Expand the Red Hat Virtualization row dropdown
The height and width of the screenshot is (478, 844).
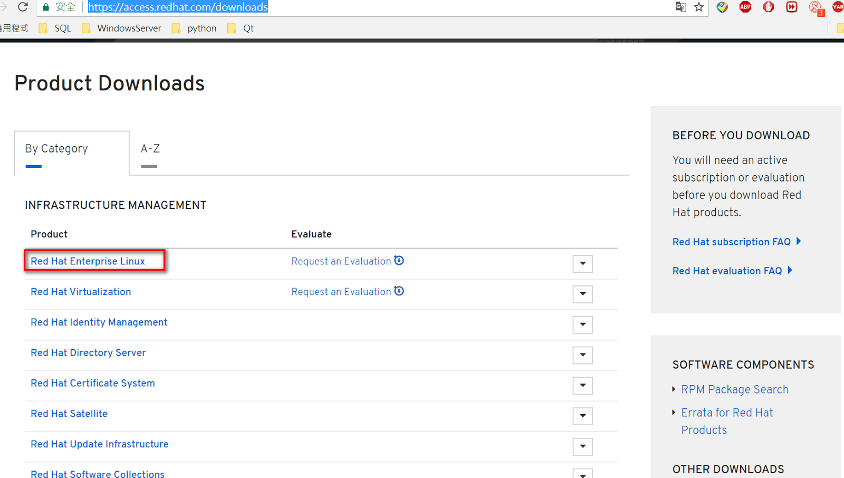[x=583, y=294]
